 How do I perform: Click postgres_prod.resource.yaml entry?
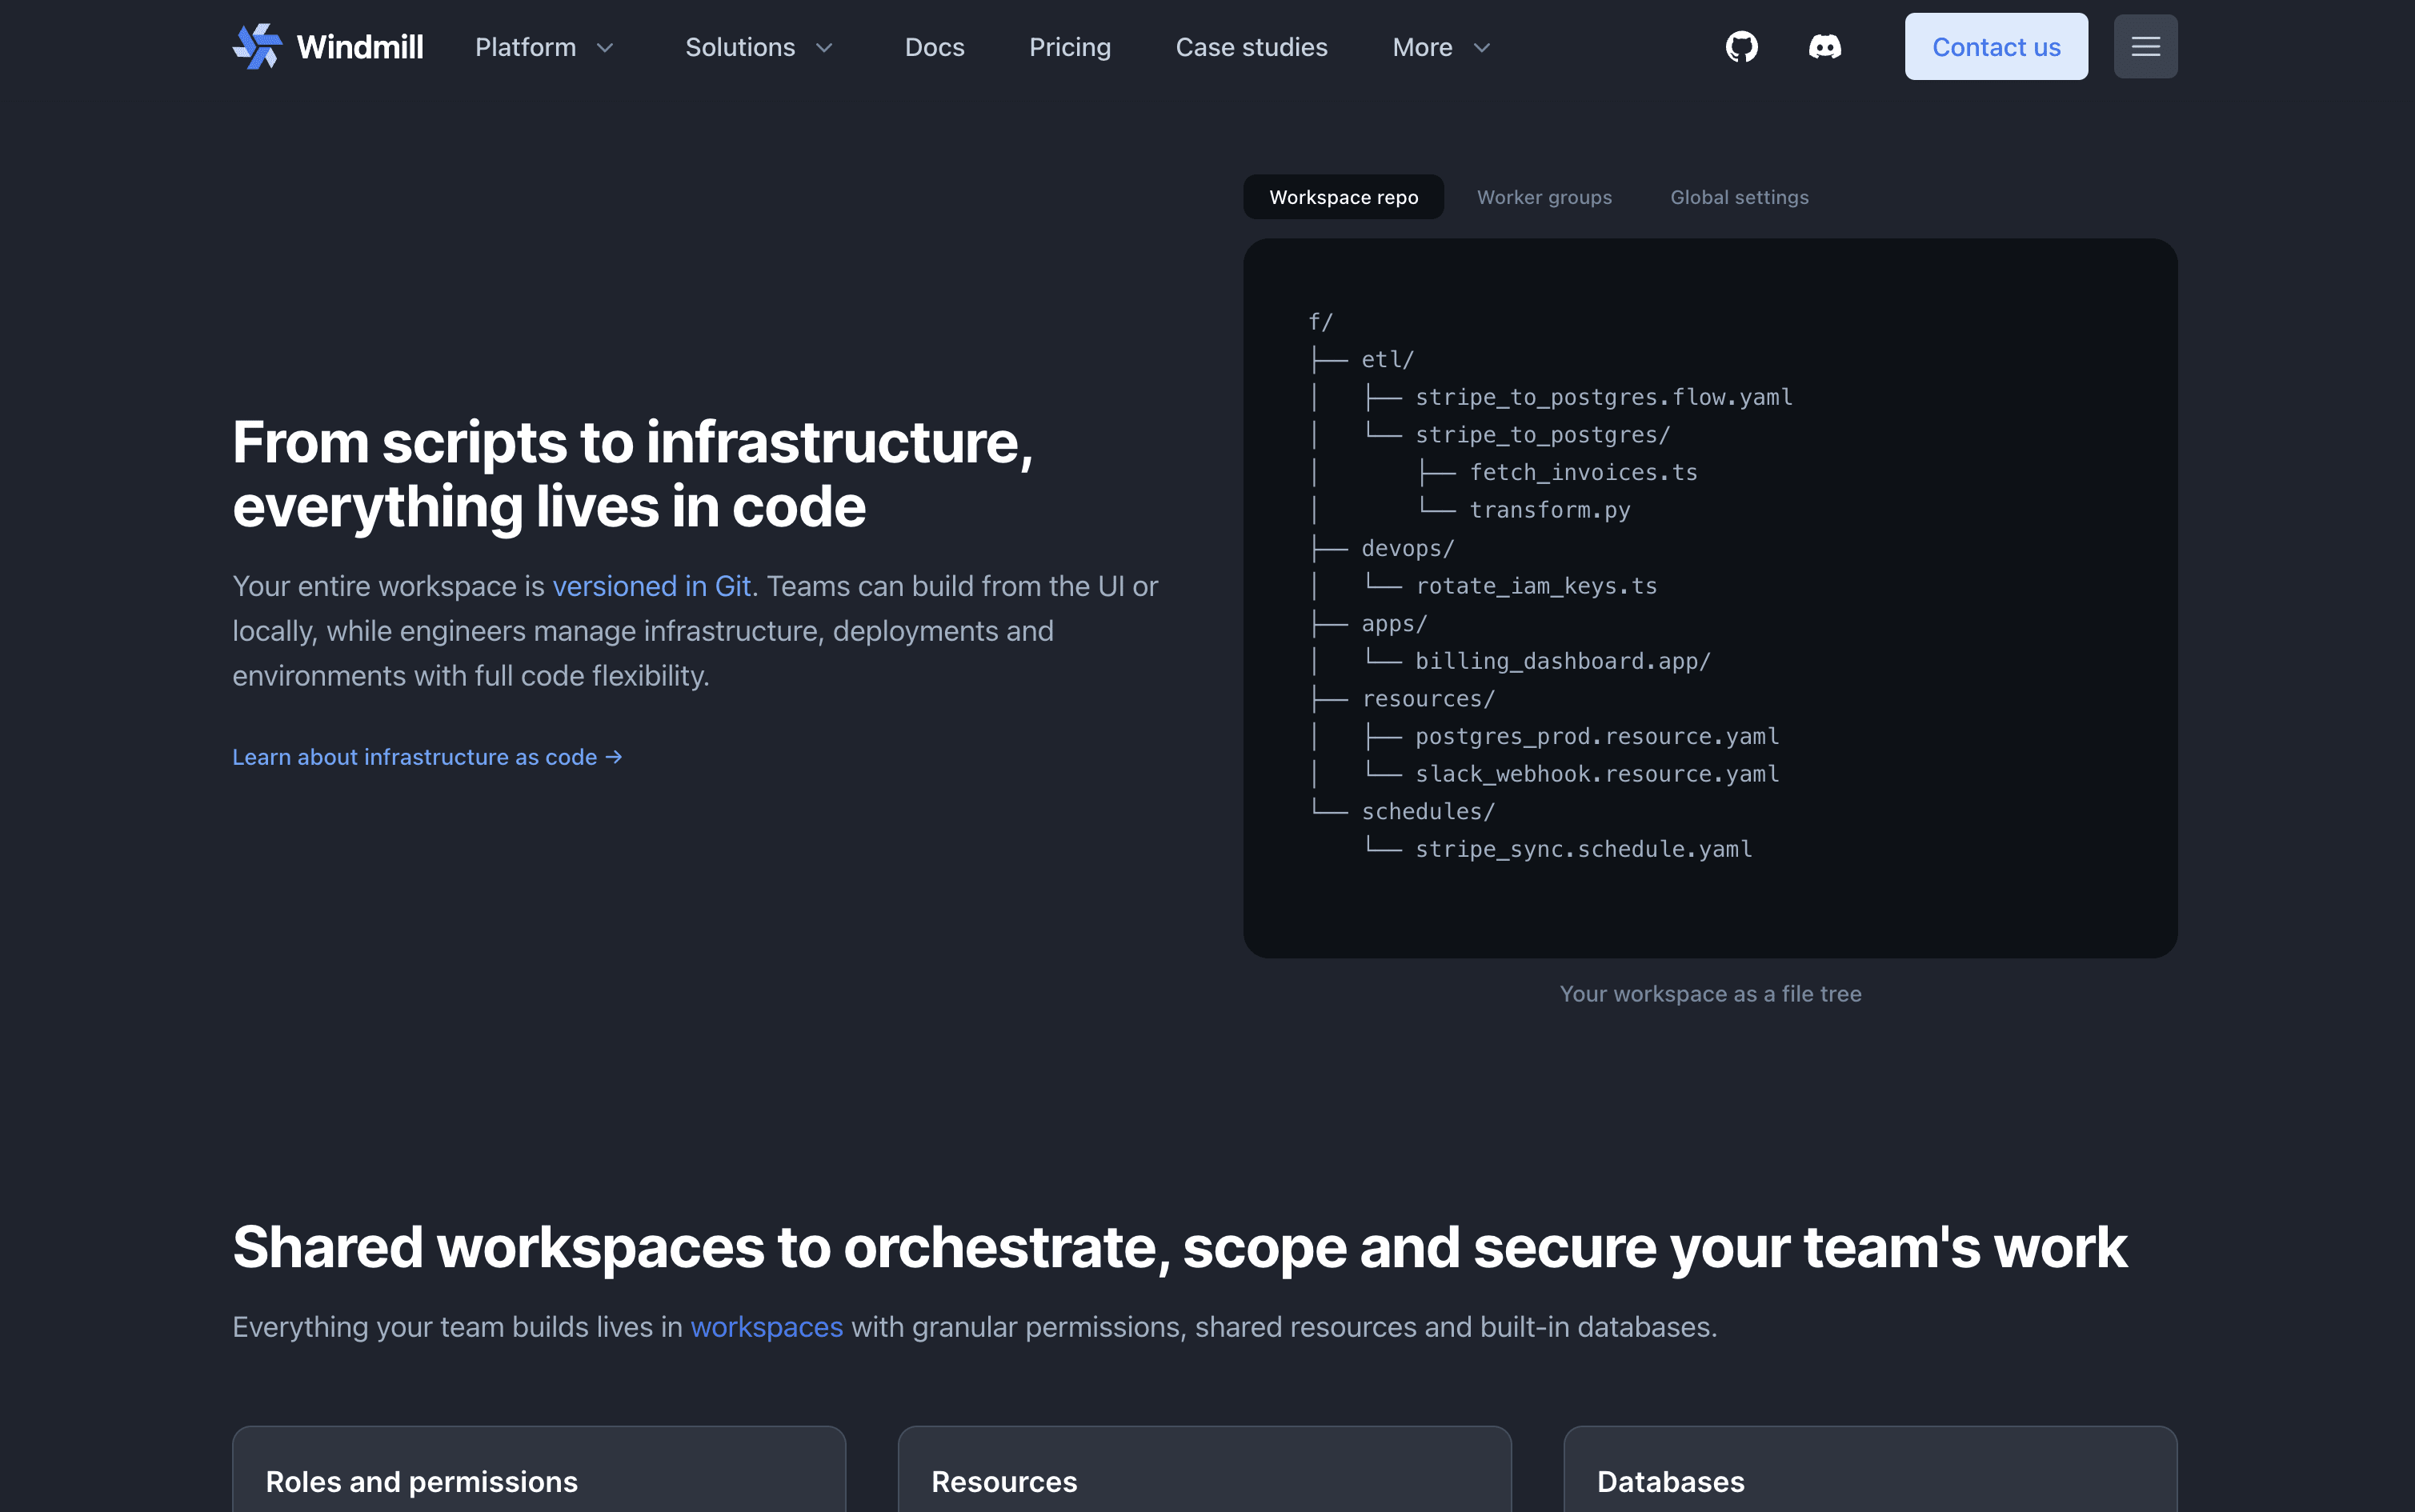tap(1597, 736)
